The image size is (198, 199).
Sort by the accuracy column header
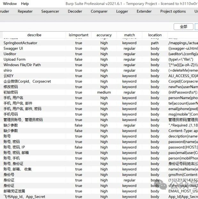tap(104, 35)
